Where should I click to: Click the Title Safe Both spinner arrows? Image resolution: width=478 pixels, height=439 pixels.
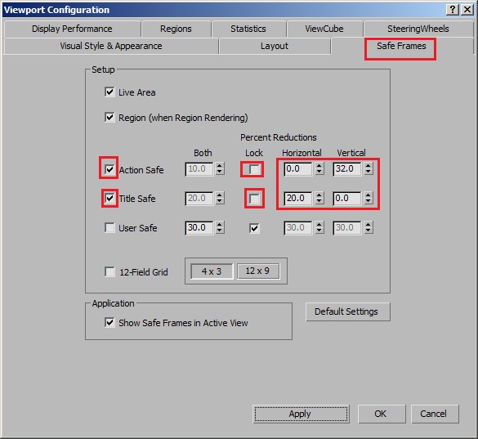tap(220, 199)
